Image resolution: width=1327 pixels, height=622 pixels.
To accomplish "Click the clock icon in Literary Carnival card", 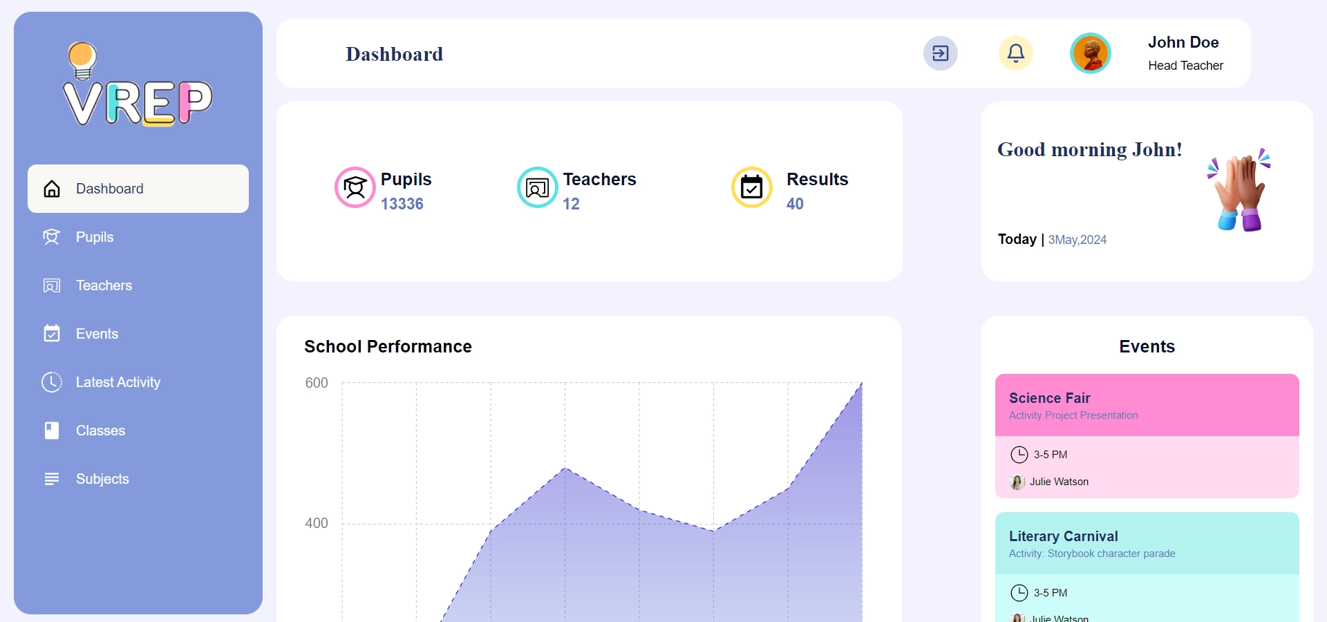I will [1019, 592].
